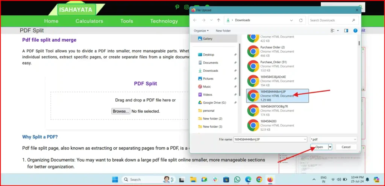Open the Home menu on website

[x=51, y=21]
